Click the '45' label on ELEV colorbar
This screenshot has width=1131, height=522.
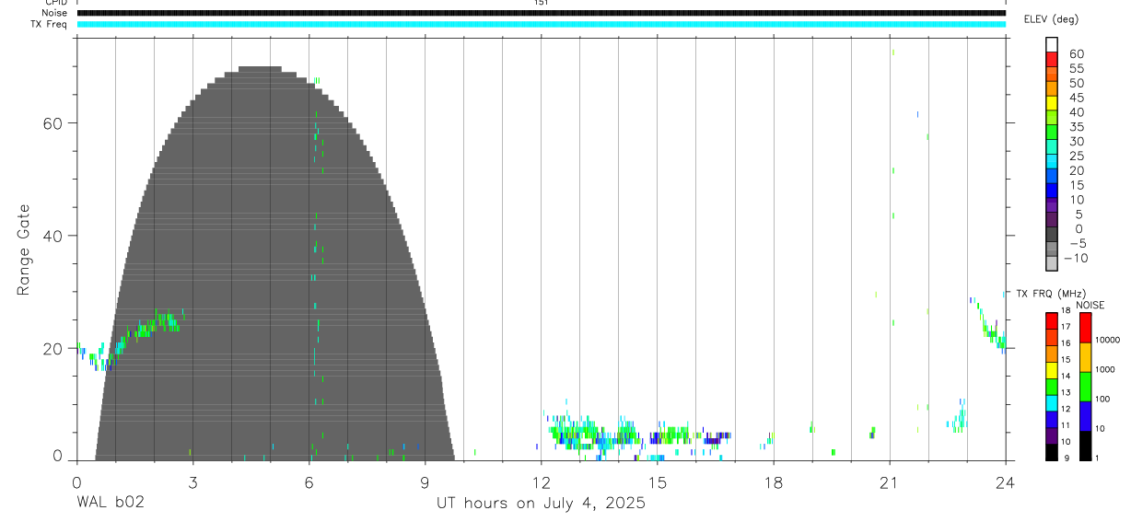point(1076,98)
